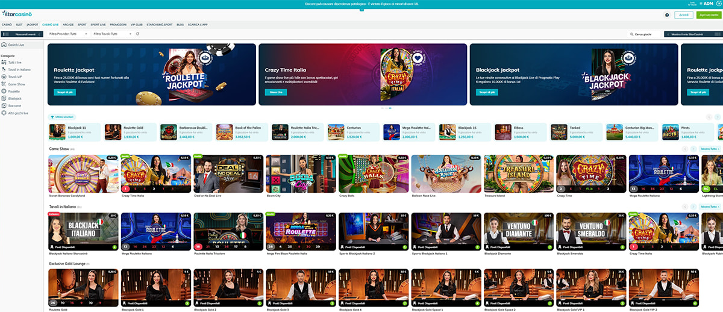Image resolution: width=723 pixels, height=312 pixels.
Task: Select the Game Show category icon
Action: coord(4,84)
